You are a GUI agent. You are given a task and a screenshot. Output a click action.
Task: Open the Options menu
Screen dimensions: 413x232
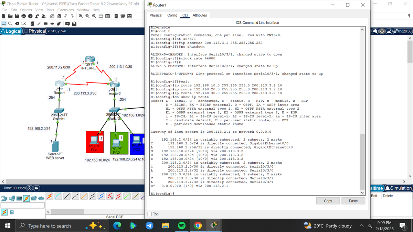[26, 10]
